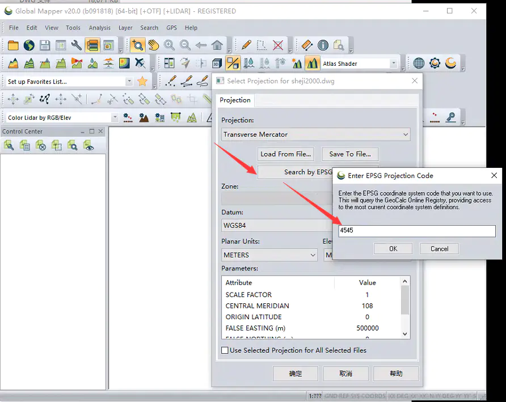Open the View menu
506x402 pixels.
pos(51,28)
